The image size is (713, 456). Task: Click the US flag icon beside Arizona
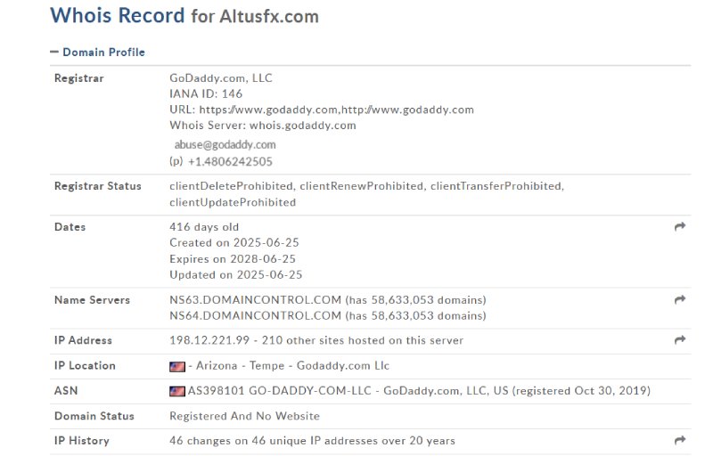176,366
